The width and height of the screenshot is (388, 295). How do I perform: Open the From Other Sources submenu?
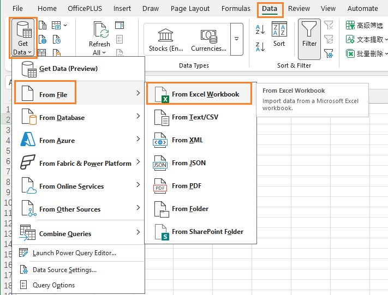pos(78,209)
